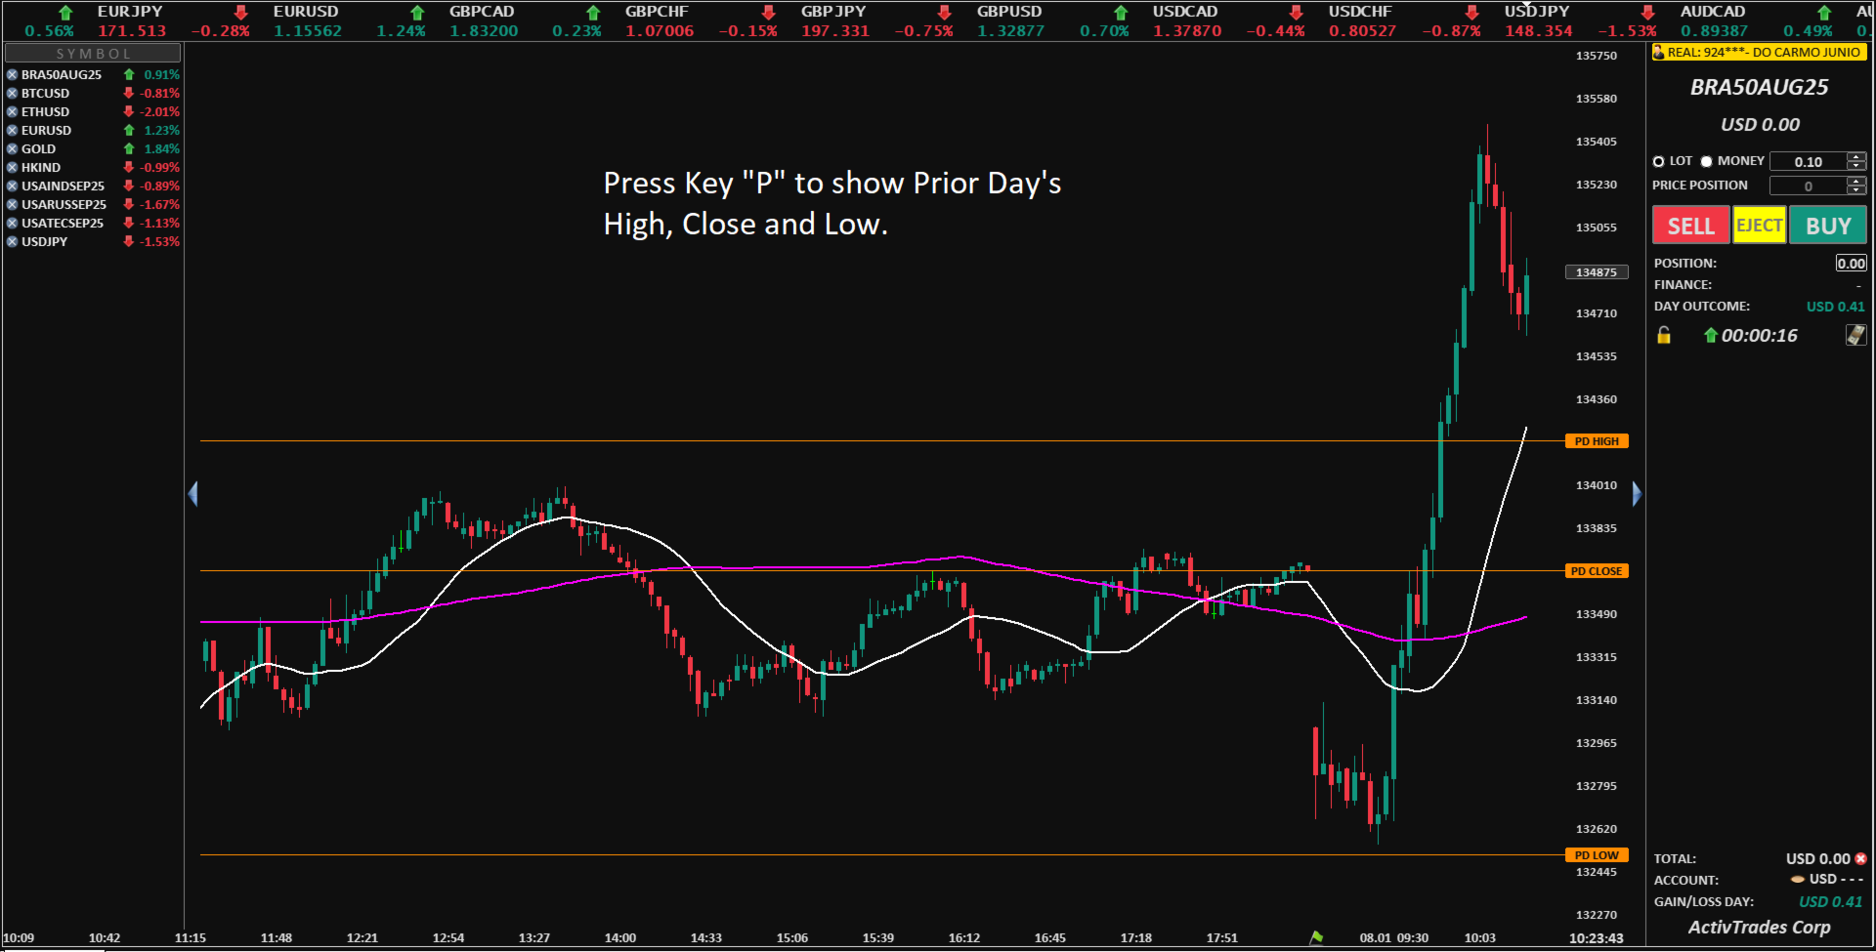Click the ActivTrades Corp label

click(1759, 928)
